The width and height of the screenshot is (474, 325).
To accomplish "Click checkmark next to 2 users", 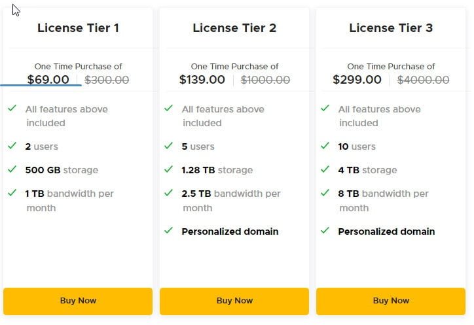I will pyautogui.click(x=12, y=146).
